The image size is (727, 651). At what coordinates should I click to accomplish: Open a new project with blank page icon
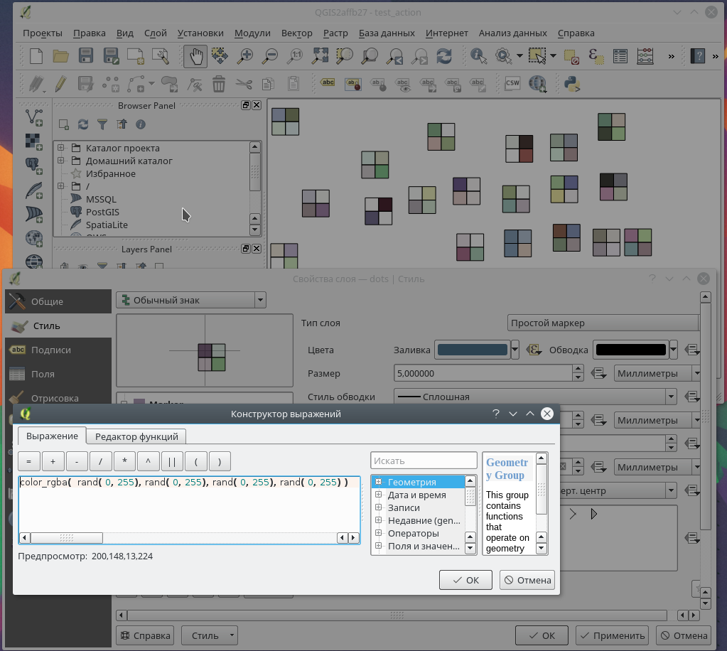[x=35, y=56]
